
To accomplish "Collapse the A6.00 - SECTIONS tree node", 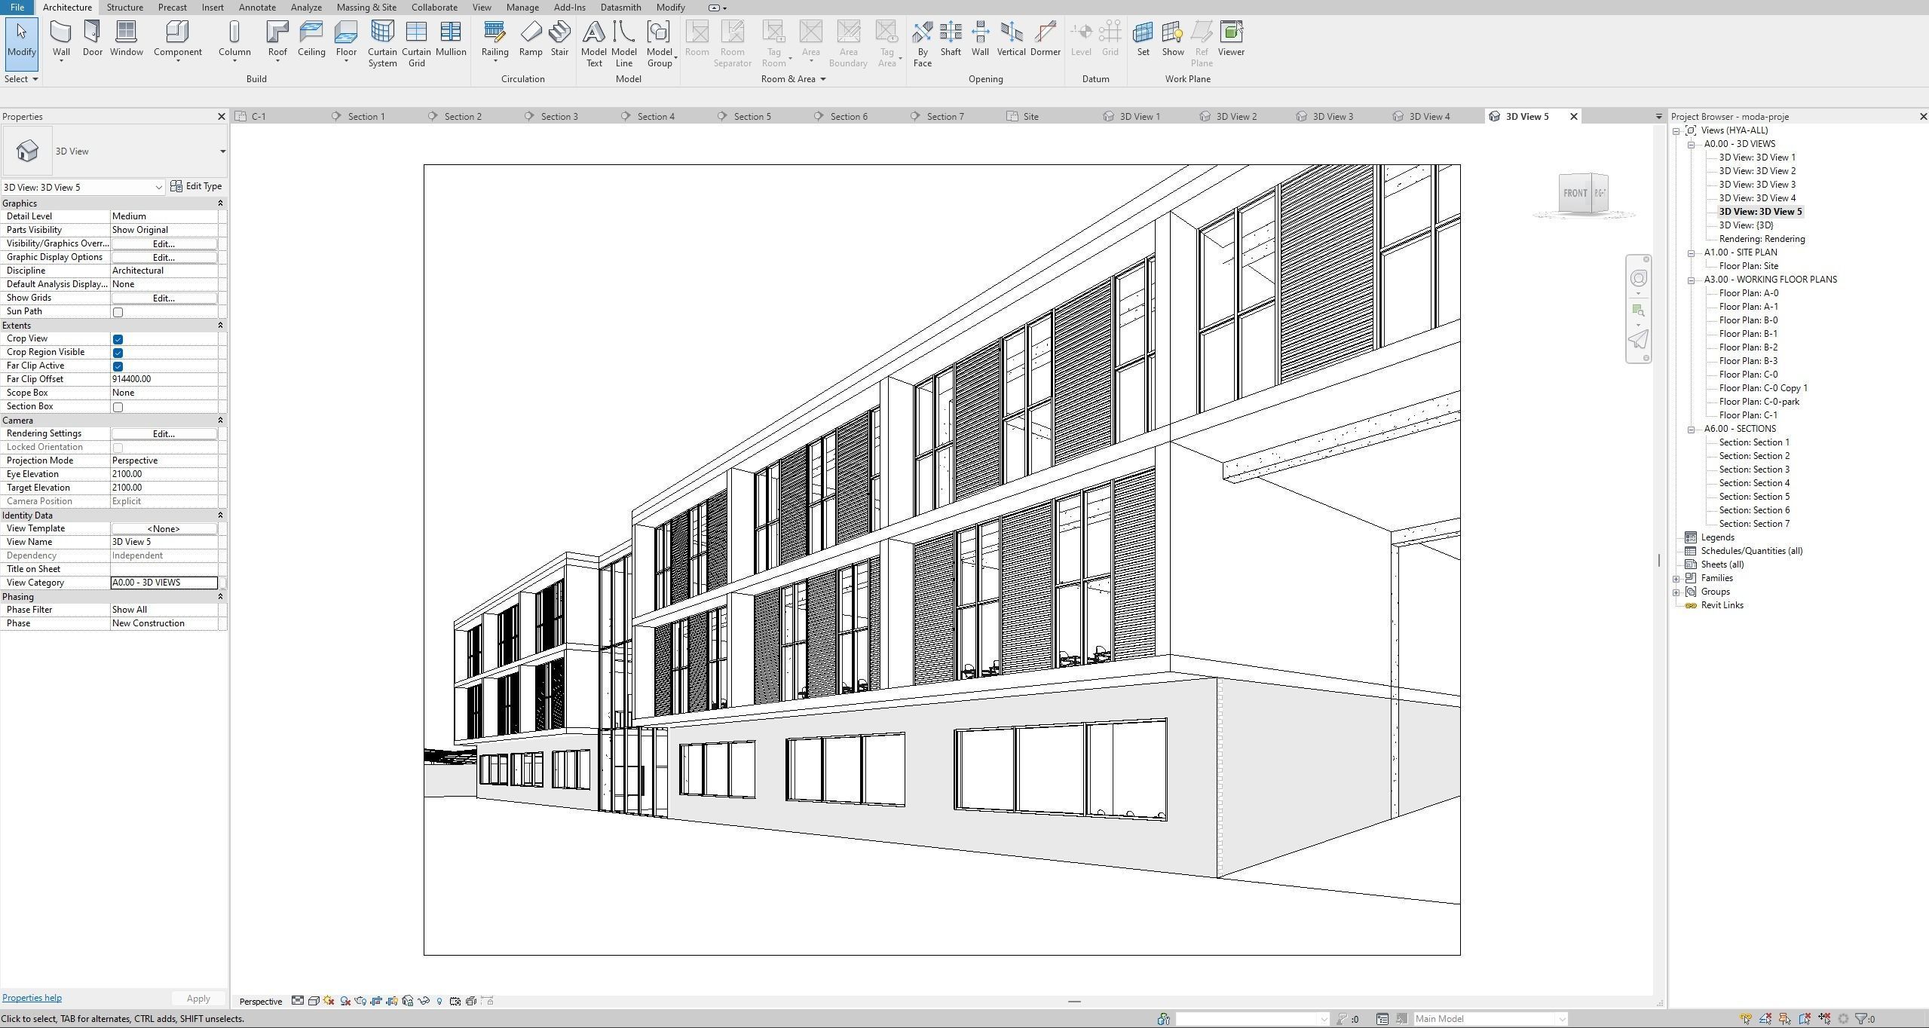I will click(x=1691, y=430).
